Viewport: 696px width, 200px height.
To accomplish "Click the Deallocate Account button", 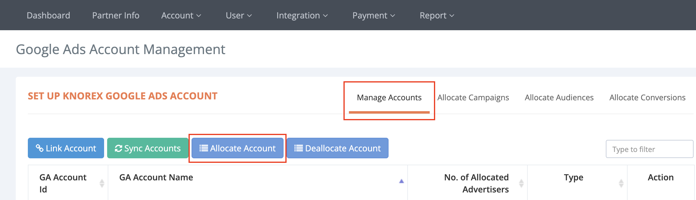I will 338,148.
